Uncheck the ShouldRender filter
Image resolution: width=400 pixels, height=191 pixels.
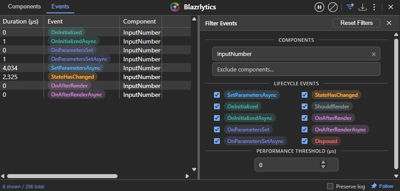(304, 107)
